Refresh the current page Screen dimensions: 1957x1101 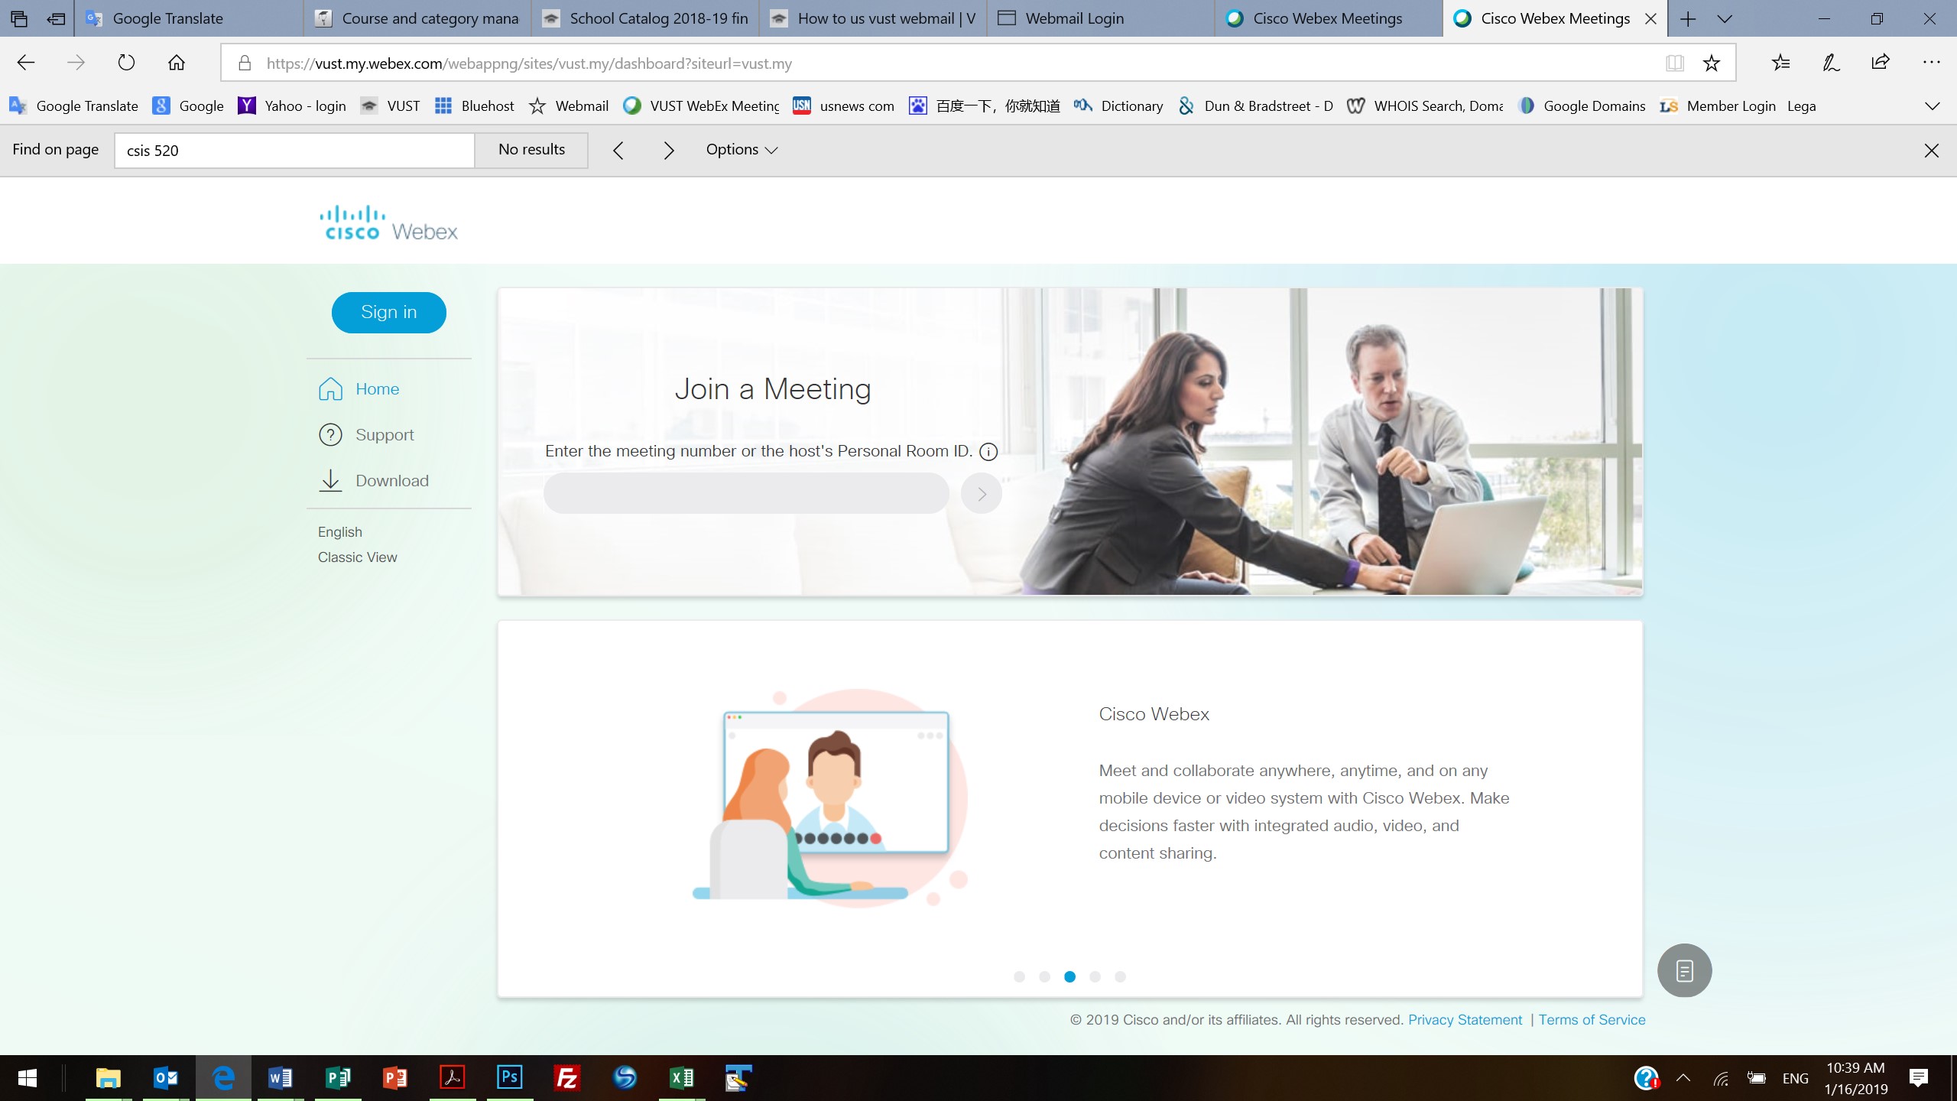point(126,63)
